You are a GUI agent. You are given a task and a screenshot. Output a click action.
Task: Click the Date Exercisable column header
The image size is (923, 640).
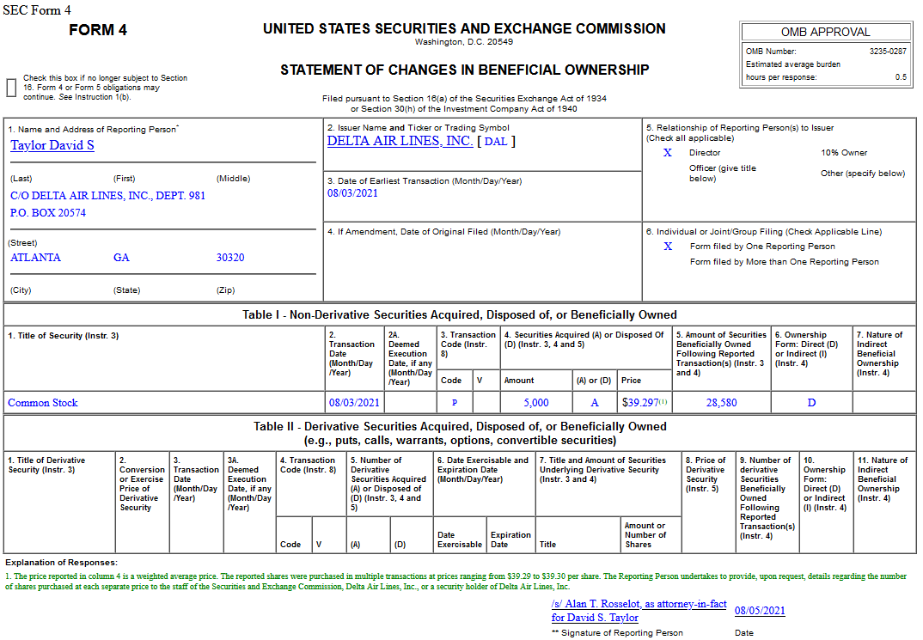pyautogui.click(x=459, y=540)
